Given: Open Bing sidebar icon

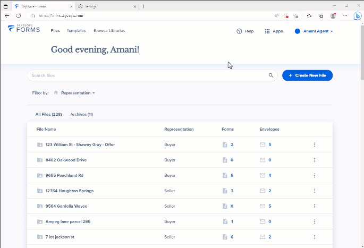Looking at the screenshot, I should [x=358, y=16].
